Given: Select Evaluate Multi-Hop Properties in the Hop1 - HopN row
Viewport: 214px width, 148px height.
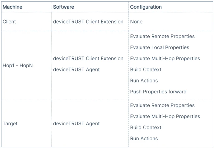Looking at the screenshot, I should (165, 59).
